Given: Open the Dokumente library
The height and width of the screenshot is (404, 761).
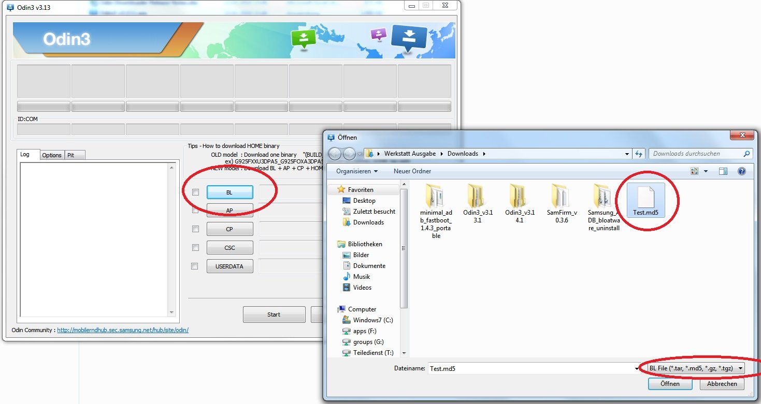Looking at the screenshot, I should click(x=369, y=266).
